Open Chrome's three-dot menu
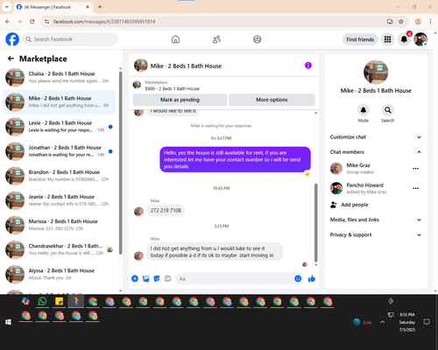This screenshot has height=350, width=438. [x=430, y=22]
